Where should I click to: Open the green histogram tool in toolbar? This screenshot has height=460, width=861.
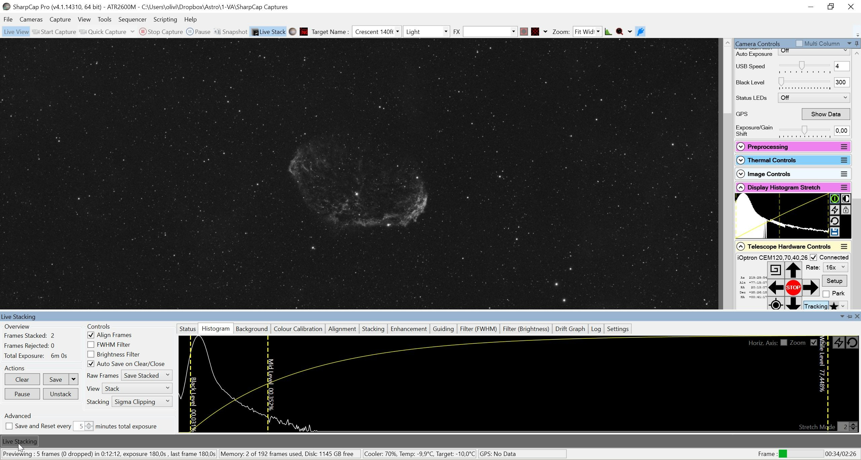[x=608, y=32]
